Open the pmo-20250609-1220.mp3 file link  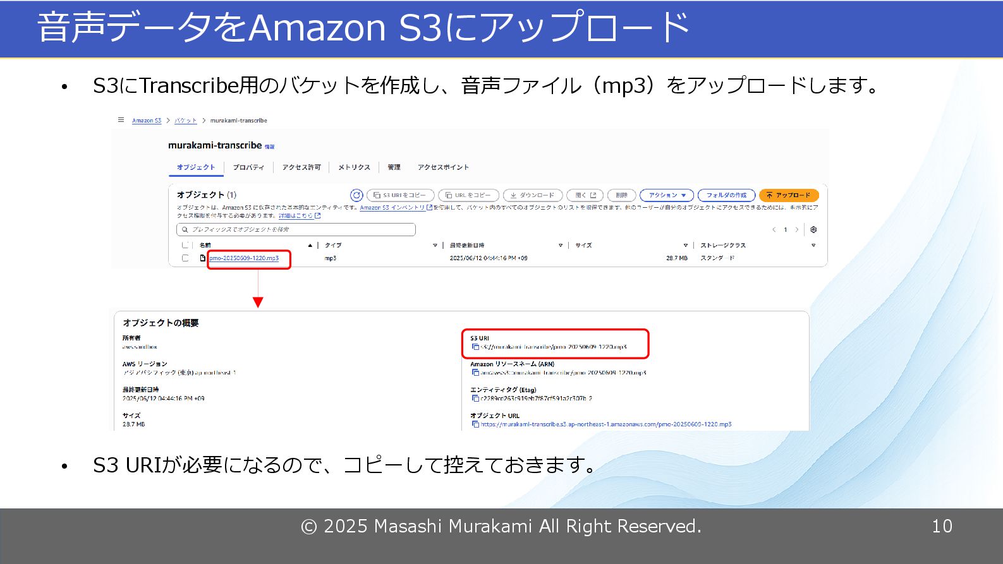244,258
